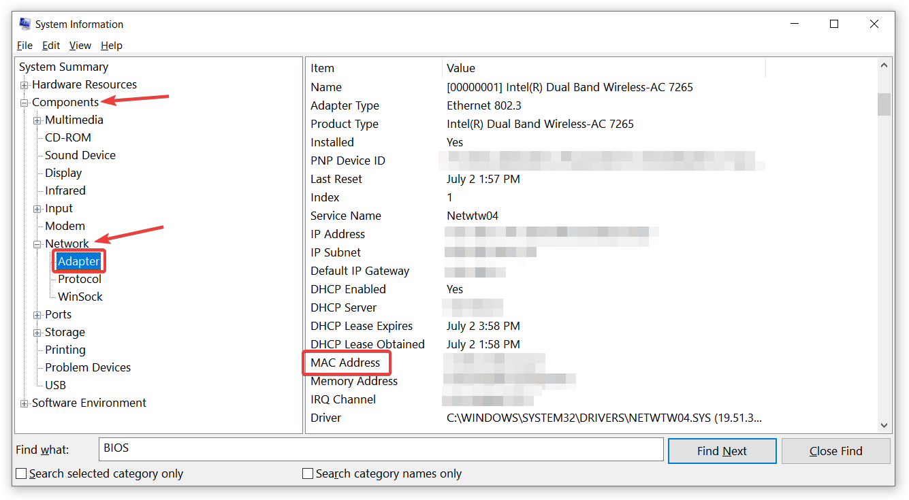Select the Display category
Image resolution: width=909 pixels, height=500 pixels.
pos(63,173)
